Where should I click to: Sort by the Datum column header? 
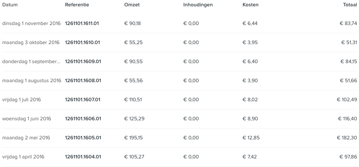tap(10, 4)
